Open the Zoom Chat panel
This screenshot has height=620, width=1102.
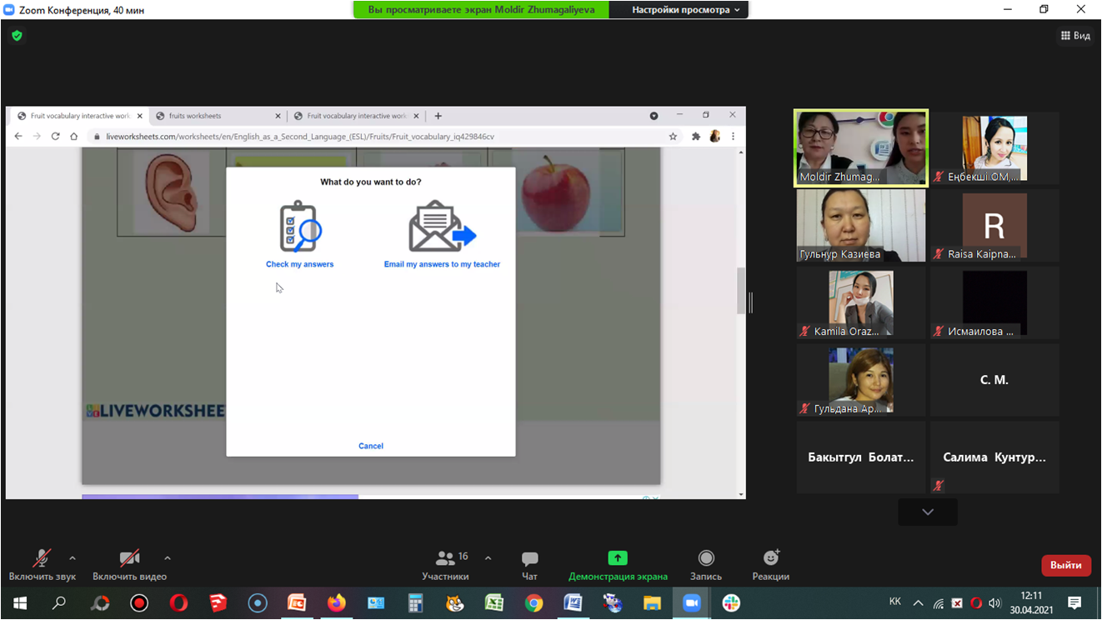point(529,564)
